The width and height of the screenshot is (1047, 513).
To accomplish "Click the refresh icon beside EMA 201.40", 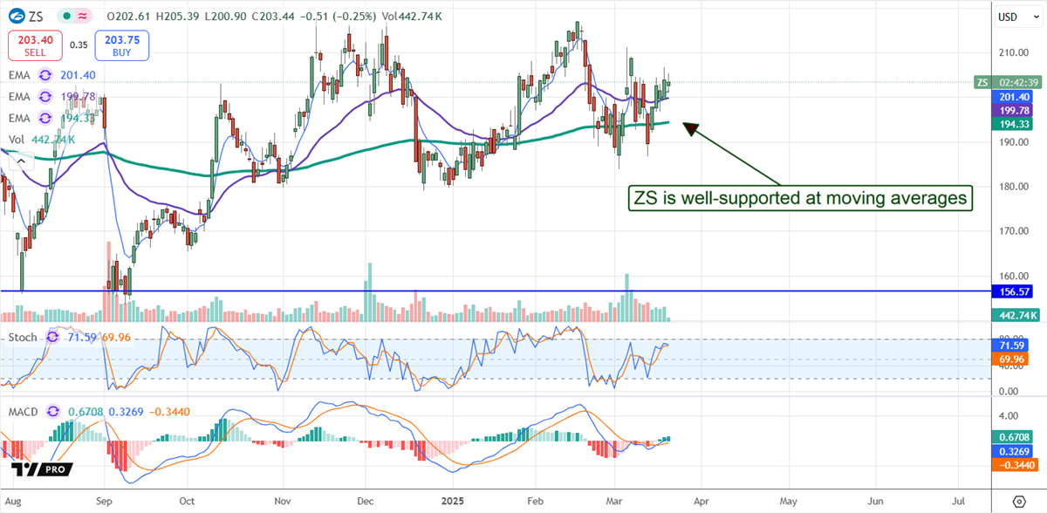I will 45,76.
